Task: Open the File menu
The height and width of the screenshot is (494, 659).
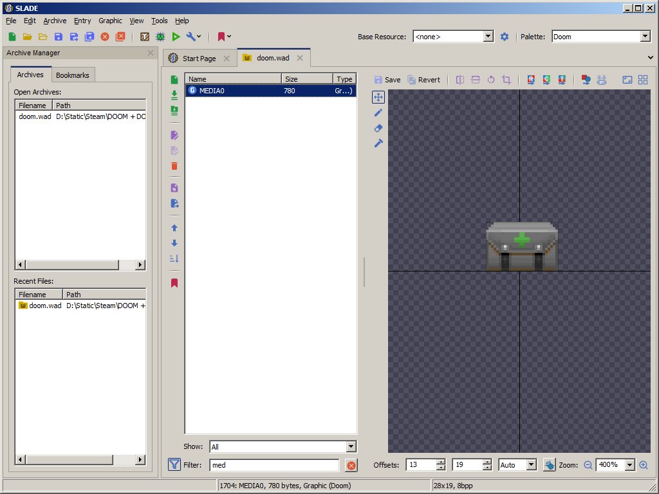Action: 11,21
